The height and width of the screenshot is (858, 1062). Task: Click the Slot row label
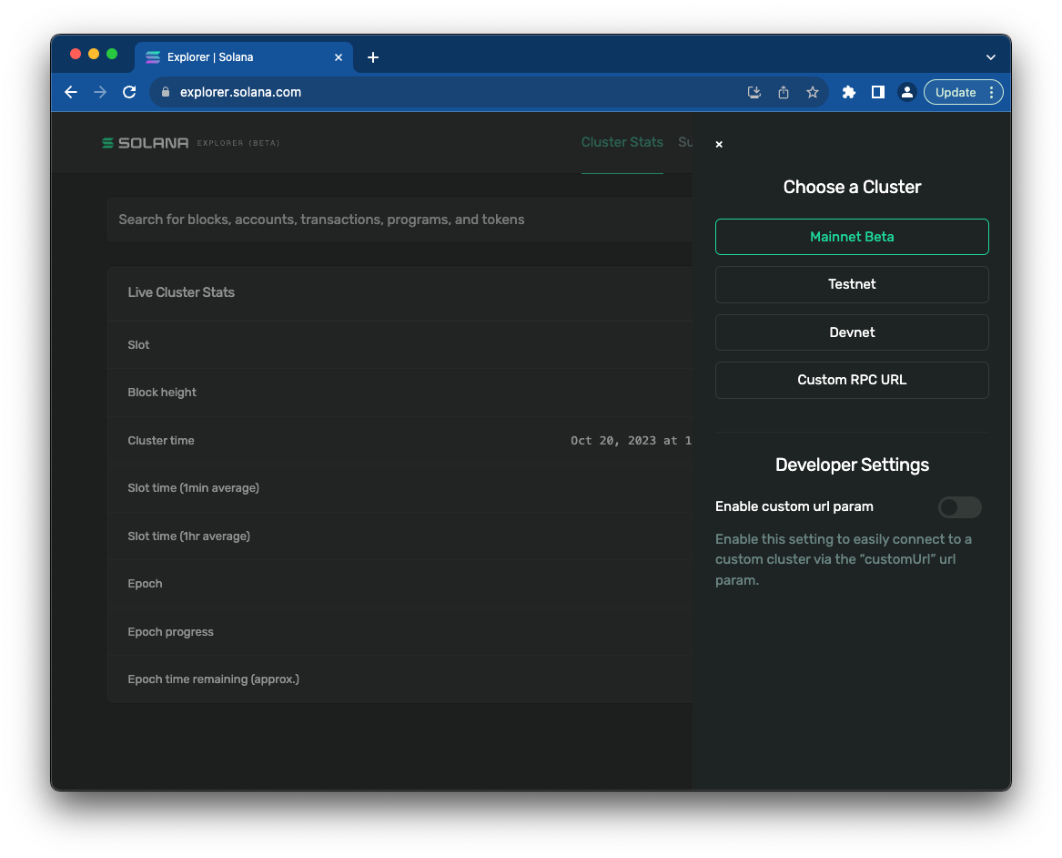139,345
